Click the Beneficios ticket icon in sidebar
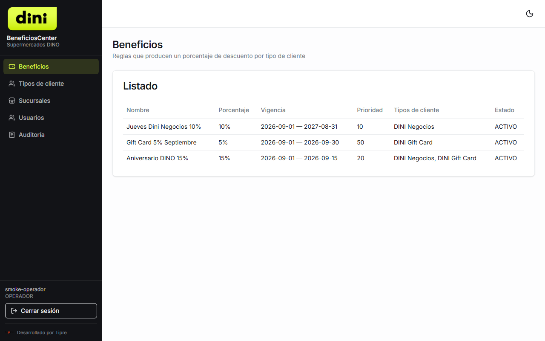The width and height of the screenshot is (545, 341). [12, 66]
